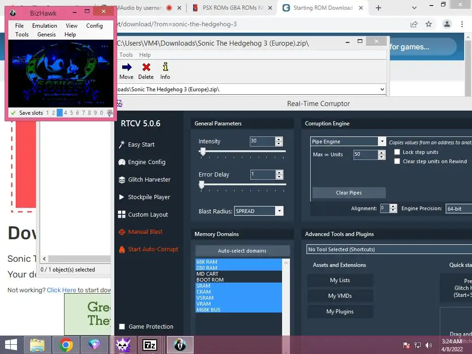472x354 pixels.
Task: Click the Move arrow icon in 7-Zip
Action: pos(127,67)
